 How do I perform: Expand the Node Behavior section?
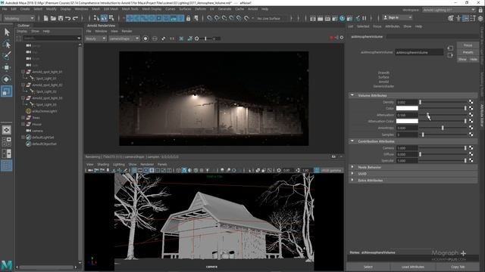pyautogui.click(x=352, y=167)
